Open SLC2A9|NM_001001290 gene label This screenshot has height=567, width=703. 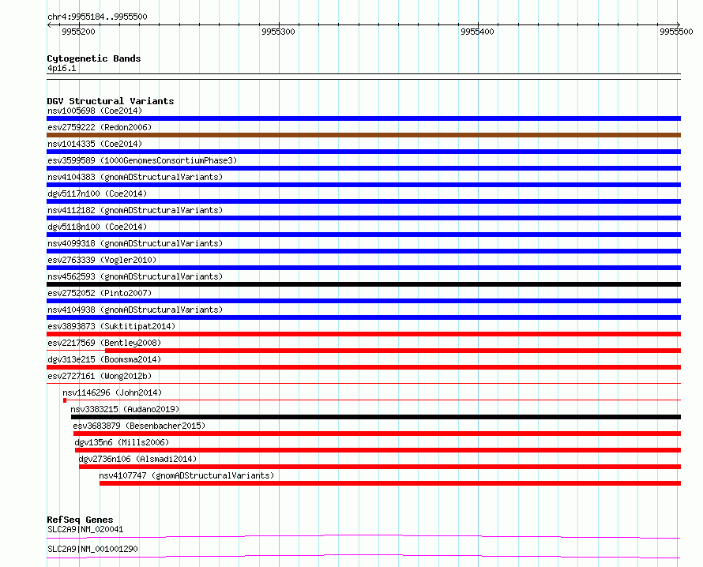tap(92, 549)
